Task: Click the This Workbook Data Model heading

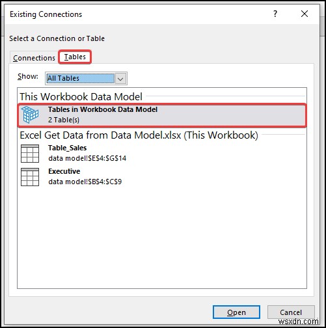Action: point(81,96)
